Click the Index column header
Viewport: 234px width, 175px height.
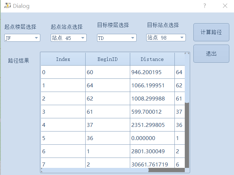[x=63, y=59]
